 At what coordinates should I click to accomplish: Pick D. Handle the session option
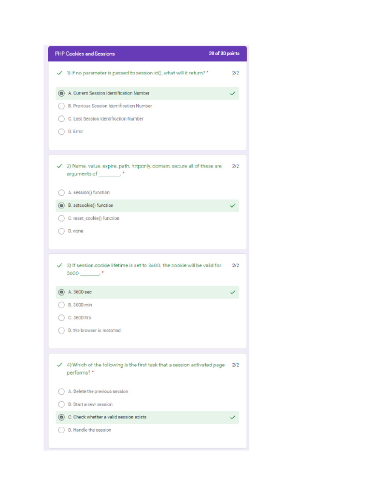coord(61,430)
